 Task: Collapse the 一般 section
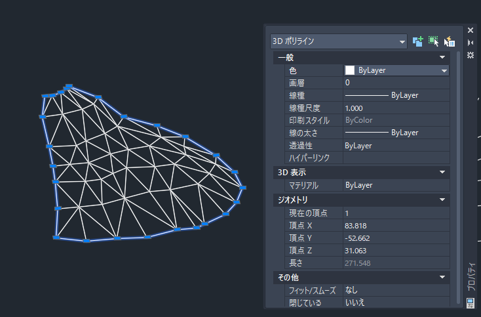[443, 58]
